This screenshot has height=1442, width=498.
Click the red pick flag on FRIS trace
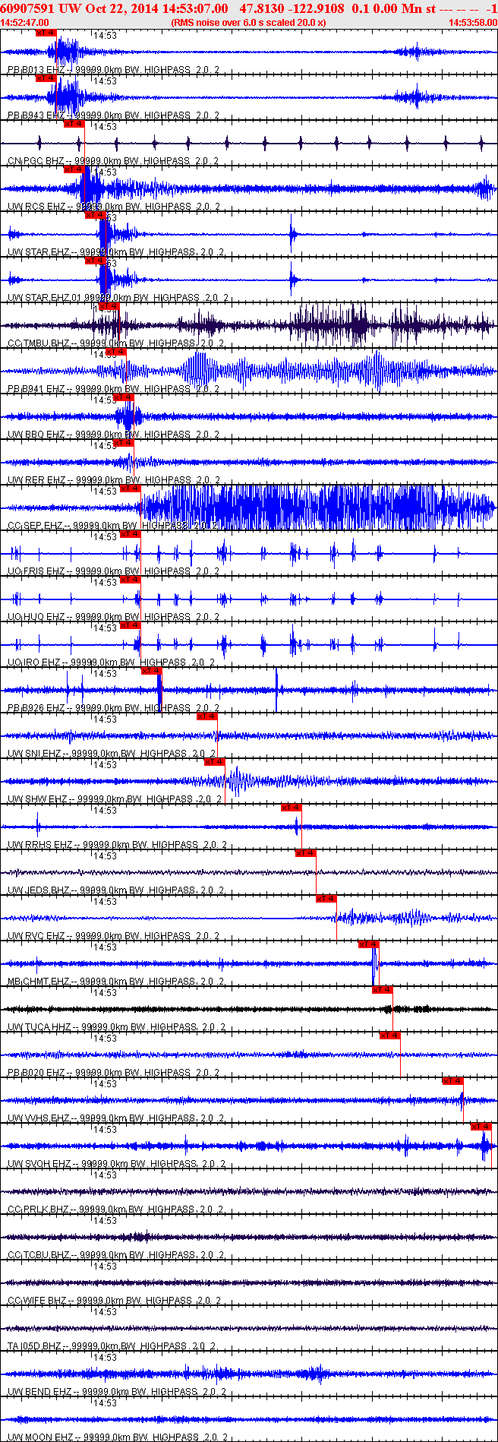click(131, 534)
